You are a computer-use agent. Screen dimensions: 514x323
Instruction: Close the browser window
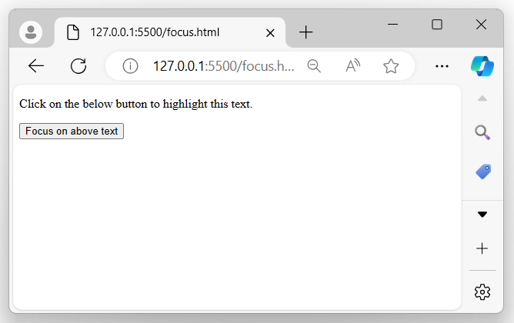coord(481,25)
